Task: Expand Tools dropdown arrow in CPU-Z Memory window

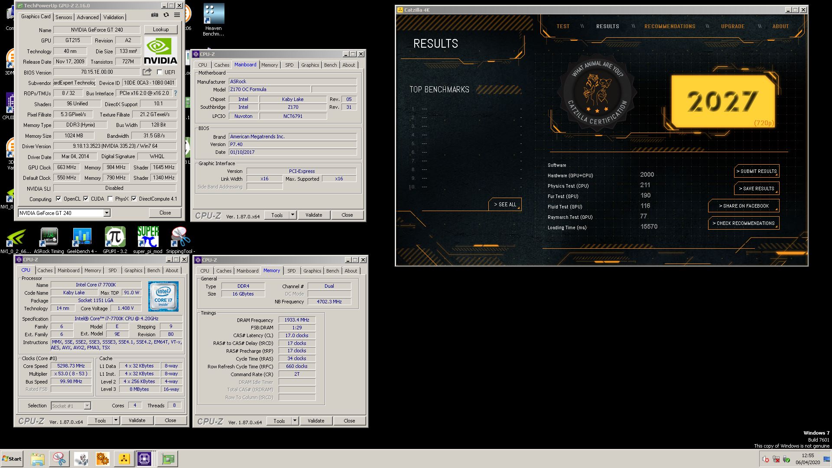Action: pos(295,421)
